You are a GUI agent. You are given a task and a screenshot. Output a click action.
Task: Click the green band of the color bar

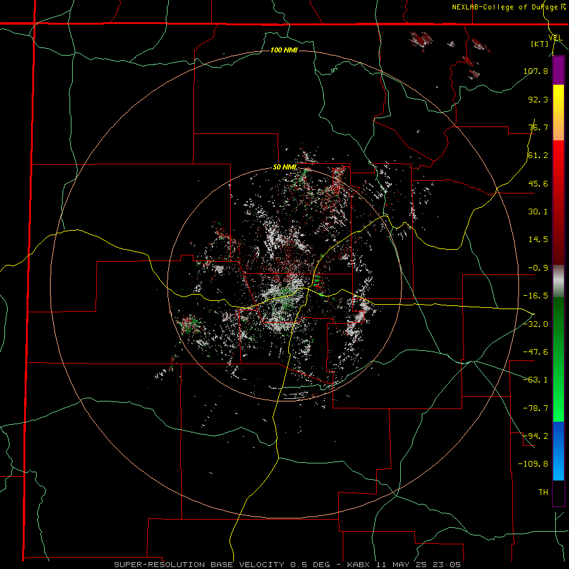point(558,359)
